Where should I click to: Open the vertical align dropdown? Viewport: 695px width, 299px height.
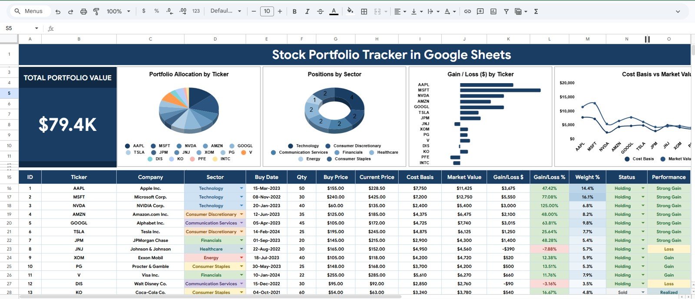pos(417,12)
